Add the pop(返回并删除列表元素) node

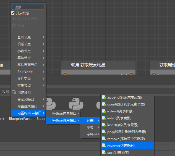coord(127,132)
